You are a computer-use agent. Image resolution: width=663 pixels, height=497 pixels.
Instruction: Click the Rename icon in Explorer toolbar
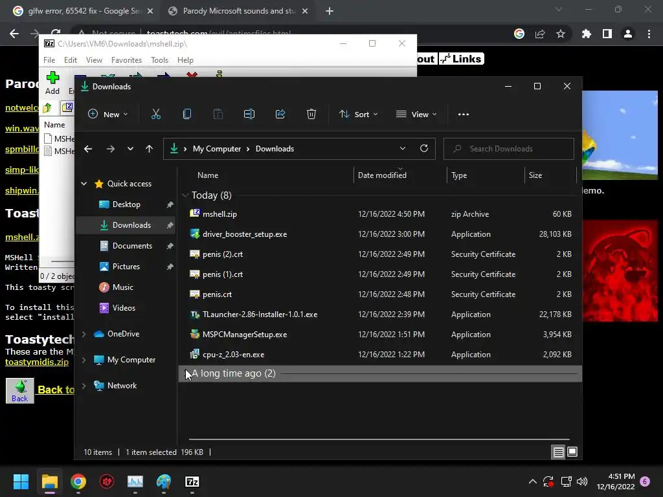point(249,114)
